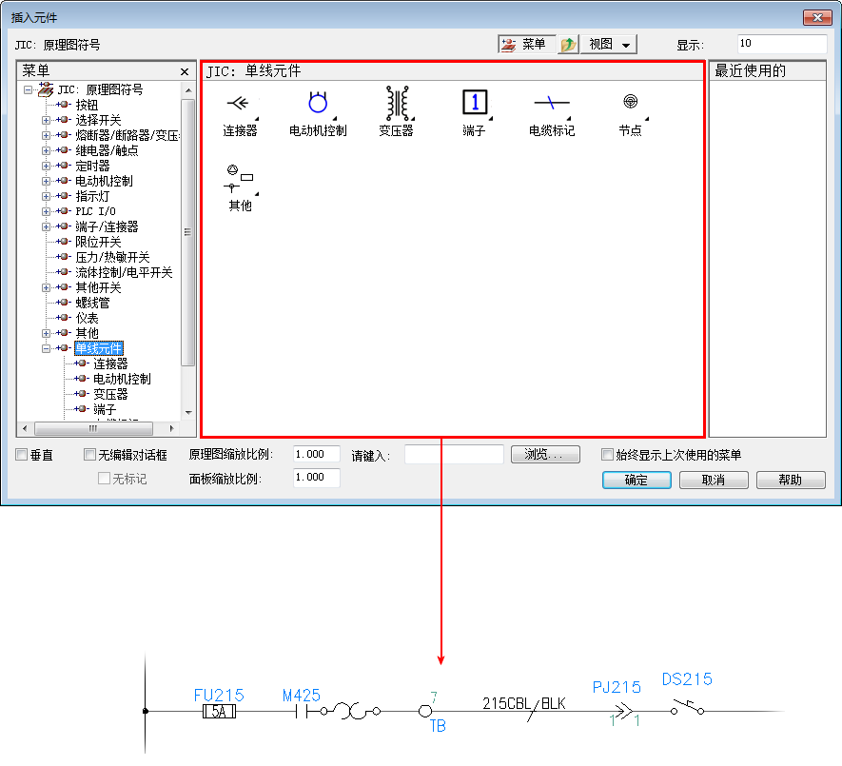
Task: Collapse the JIC: 原理图符号 root node
Action: point(28,90)
